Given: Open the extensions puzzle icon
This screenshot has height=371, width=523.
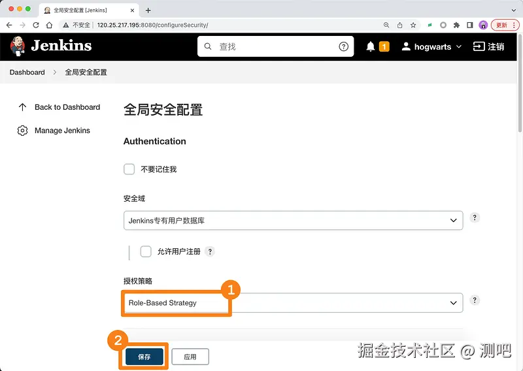Looking at the screenshot, I should pos(456,25).
